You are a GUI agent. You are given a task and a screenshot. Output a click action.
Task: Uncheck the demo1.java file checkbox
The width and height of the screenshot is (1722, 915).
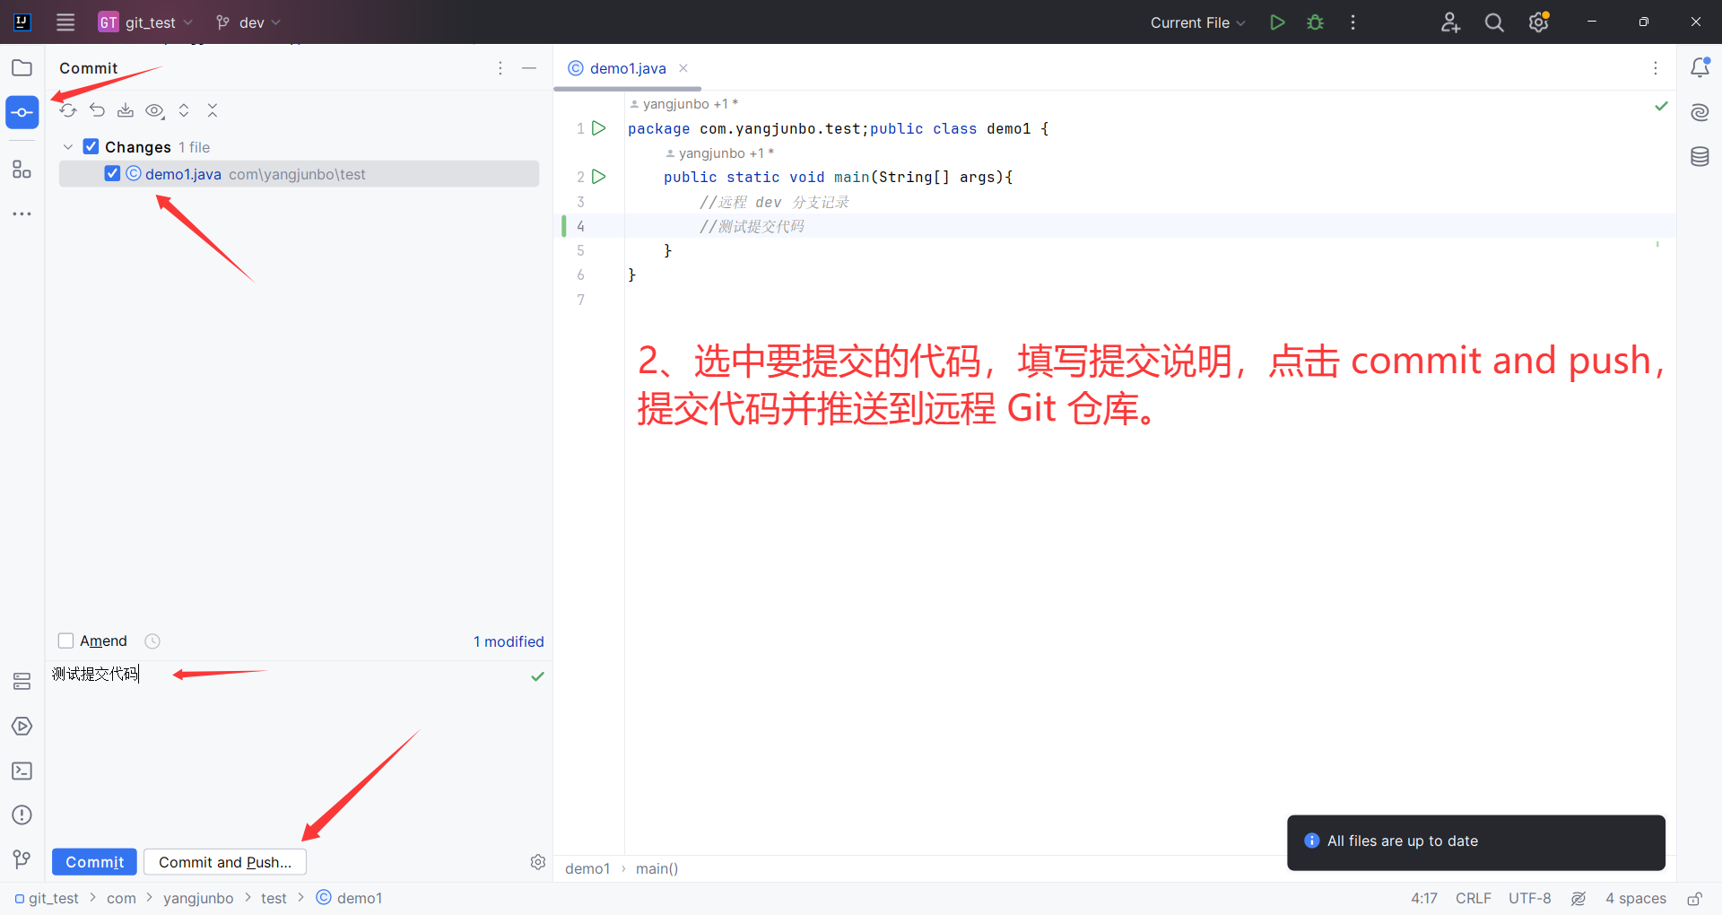(x=111, y=173)
